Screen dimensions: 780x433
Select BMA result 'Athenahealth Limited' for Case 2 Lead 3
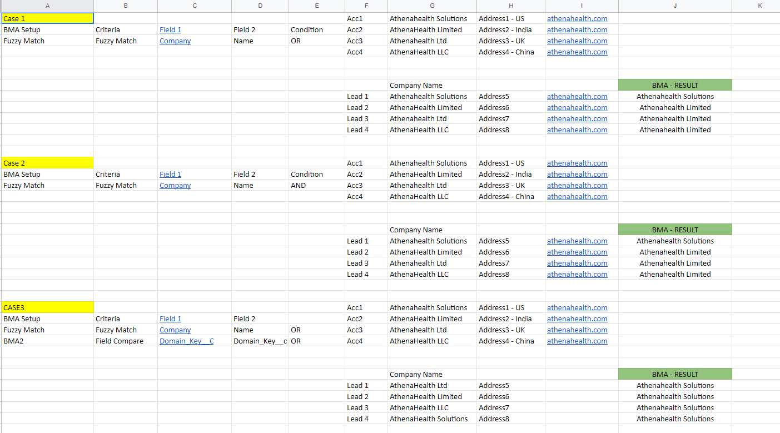coord(675,263)
